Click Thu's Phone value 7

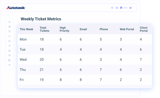point(101,70)
